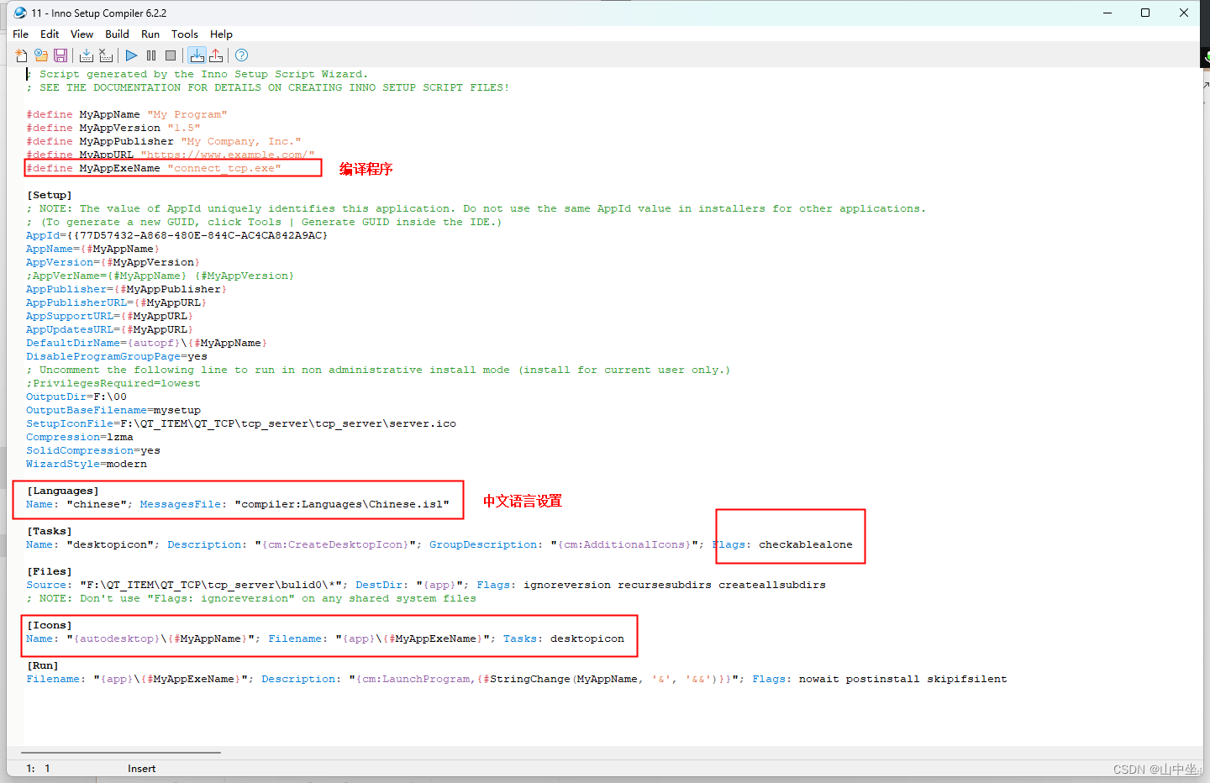Stop the compile process
Image resolution: width=1210 pixels, height=783 pixels.
[106, 55]
